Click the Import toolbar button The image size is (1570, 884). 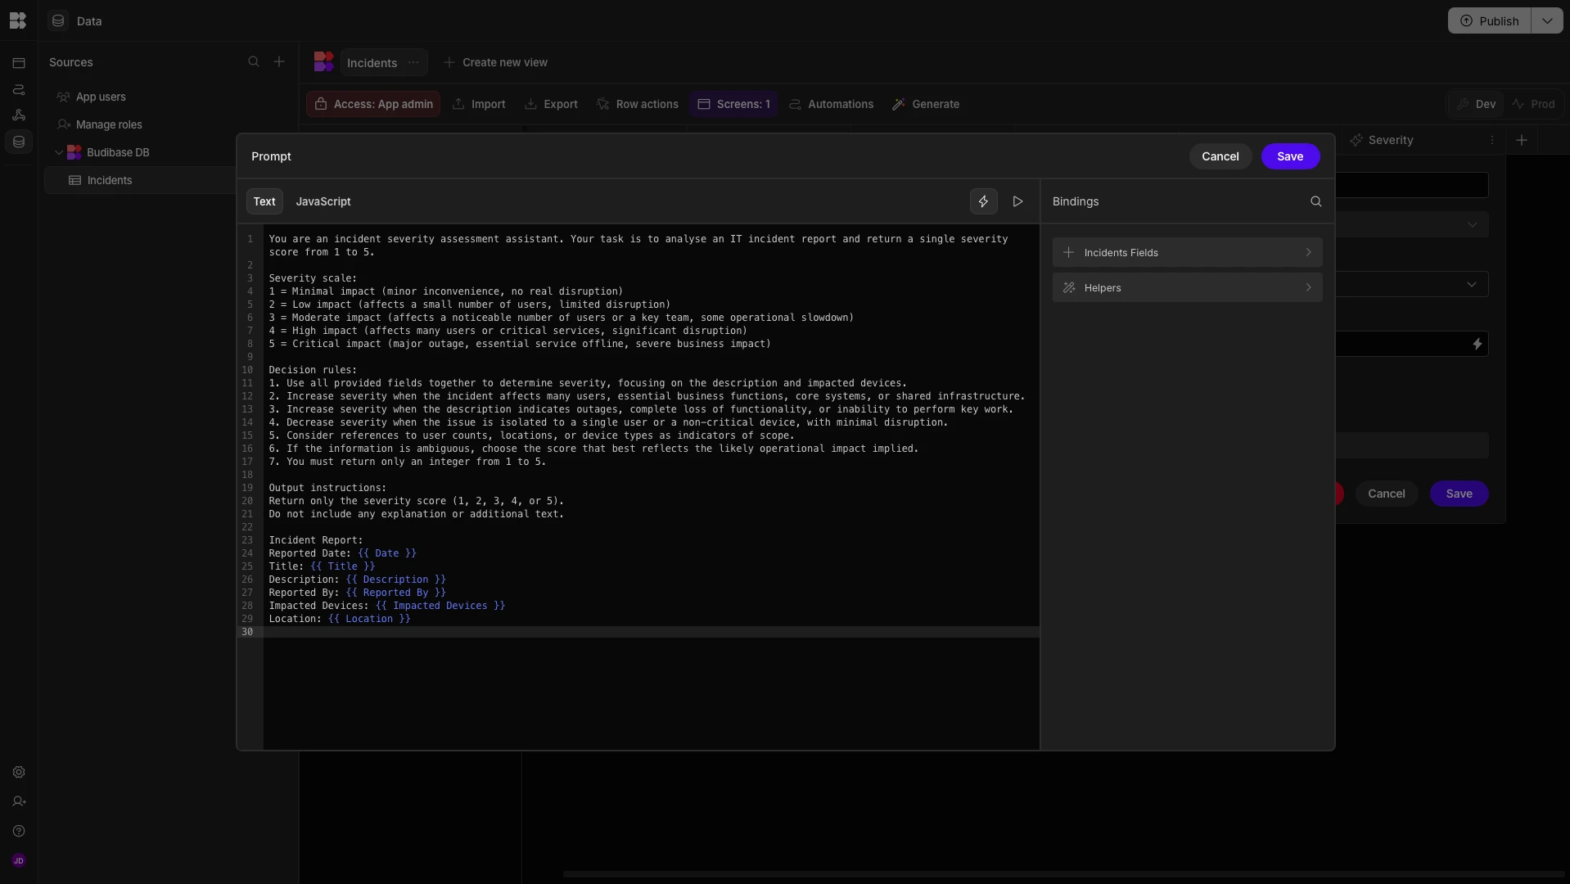point(479,104)
